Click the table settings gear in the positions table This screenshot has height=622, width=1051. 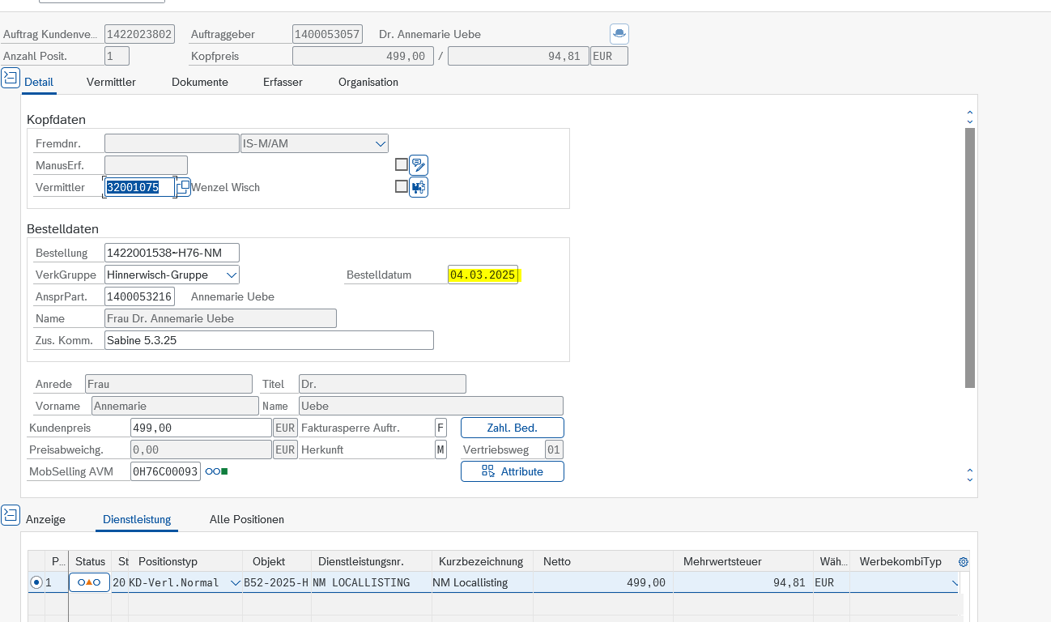[x=963, y=561]
